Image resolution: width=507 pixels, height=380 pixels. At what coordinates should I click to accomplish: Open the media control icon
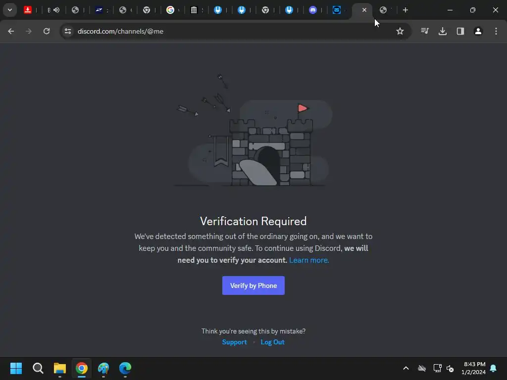point(425,31)
